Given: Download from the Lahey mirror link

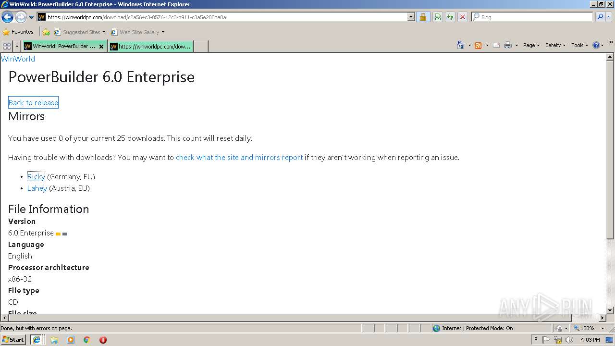Looking at the screenshot, I should [x=37, y=188].
